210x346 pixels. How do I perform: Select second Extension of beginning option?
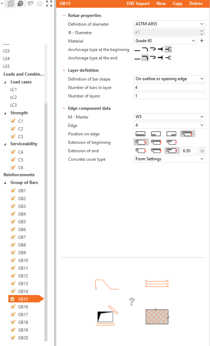click(156, 142)
